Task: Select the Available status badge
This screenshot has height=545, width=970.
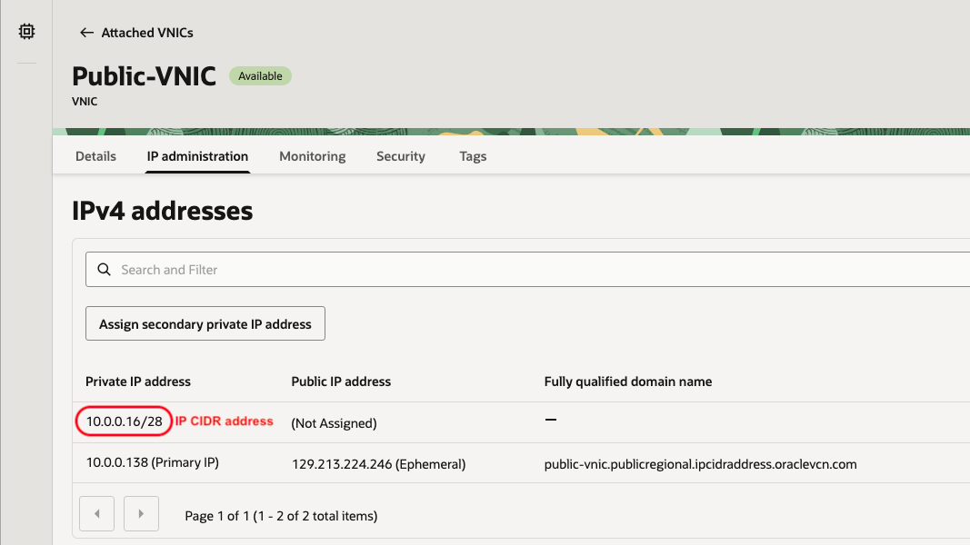Action: coord(260,75)
